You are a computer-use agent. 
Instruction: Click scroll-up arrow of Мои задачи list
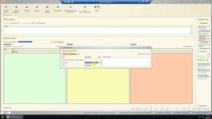click(x=191, y=26)
